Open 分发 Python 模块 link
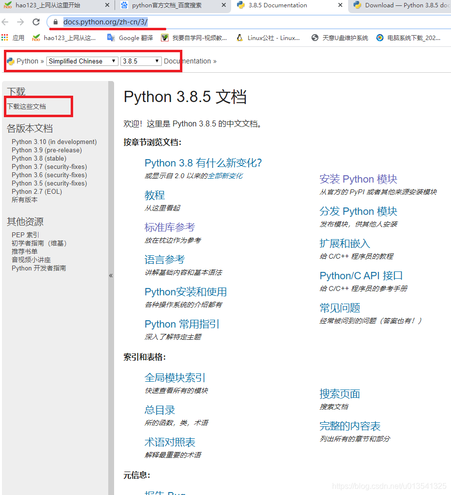 (x=358, y=211)
